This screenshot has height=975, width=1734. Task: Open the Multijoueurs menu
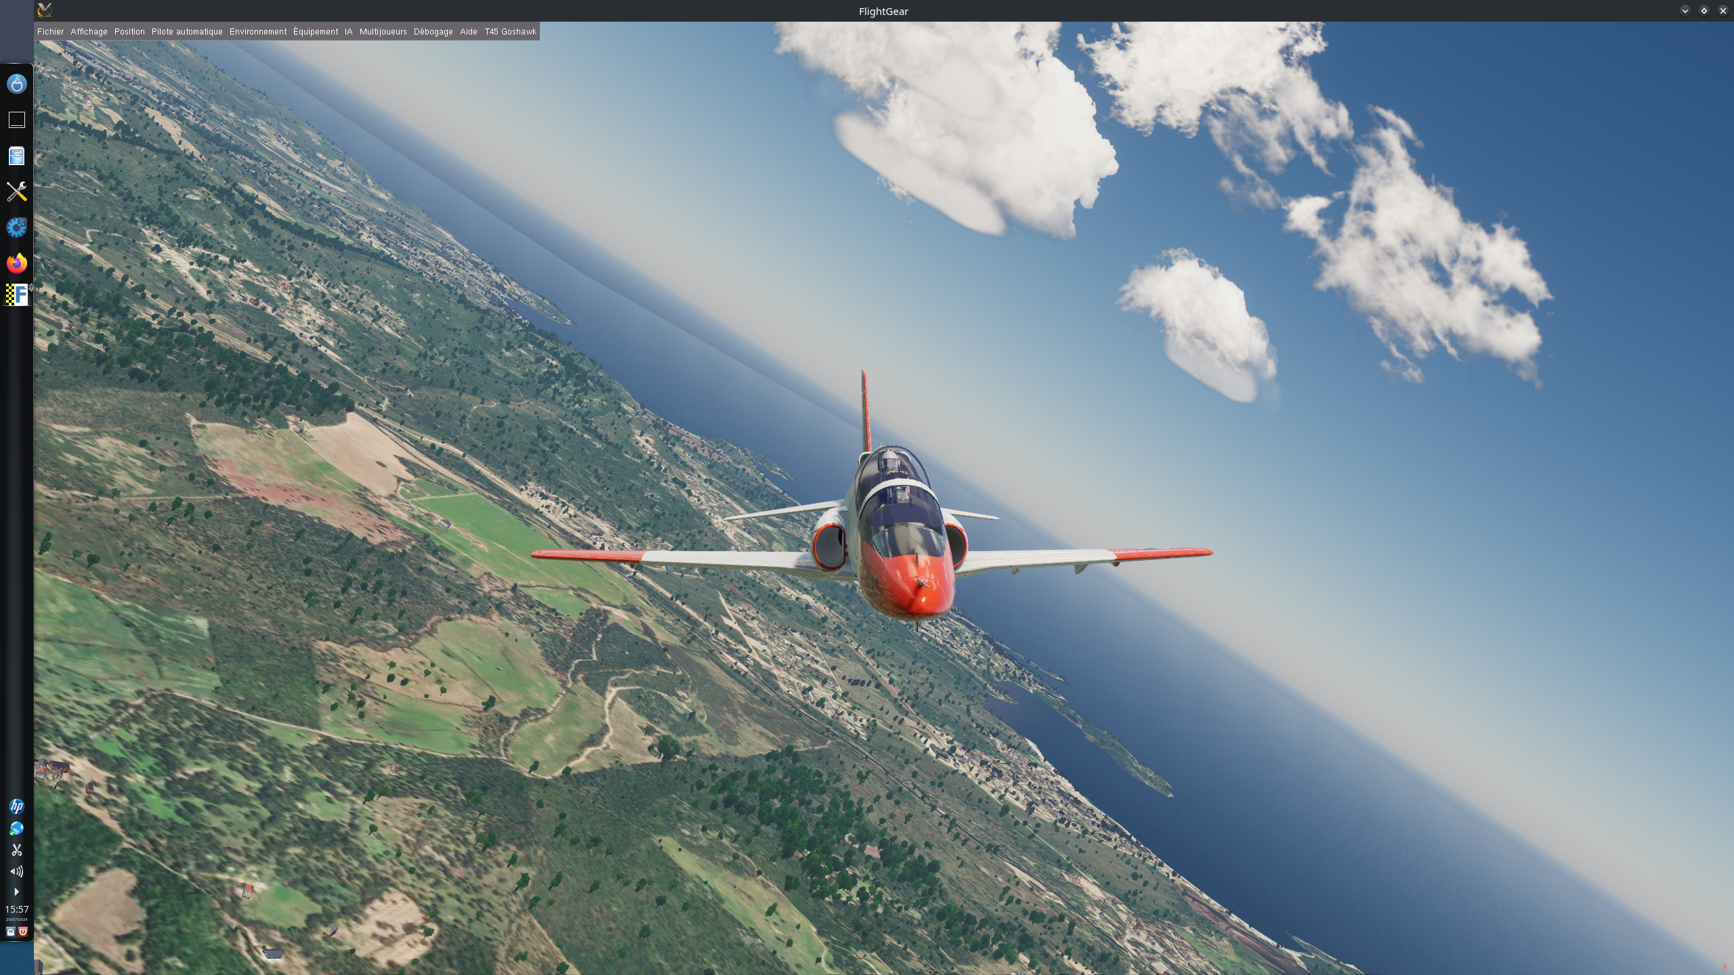click(383, 32)
